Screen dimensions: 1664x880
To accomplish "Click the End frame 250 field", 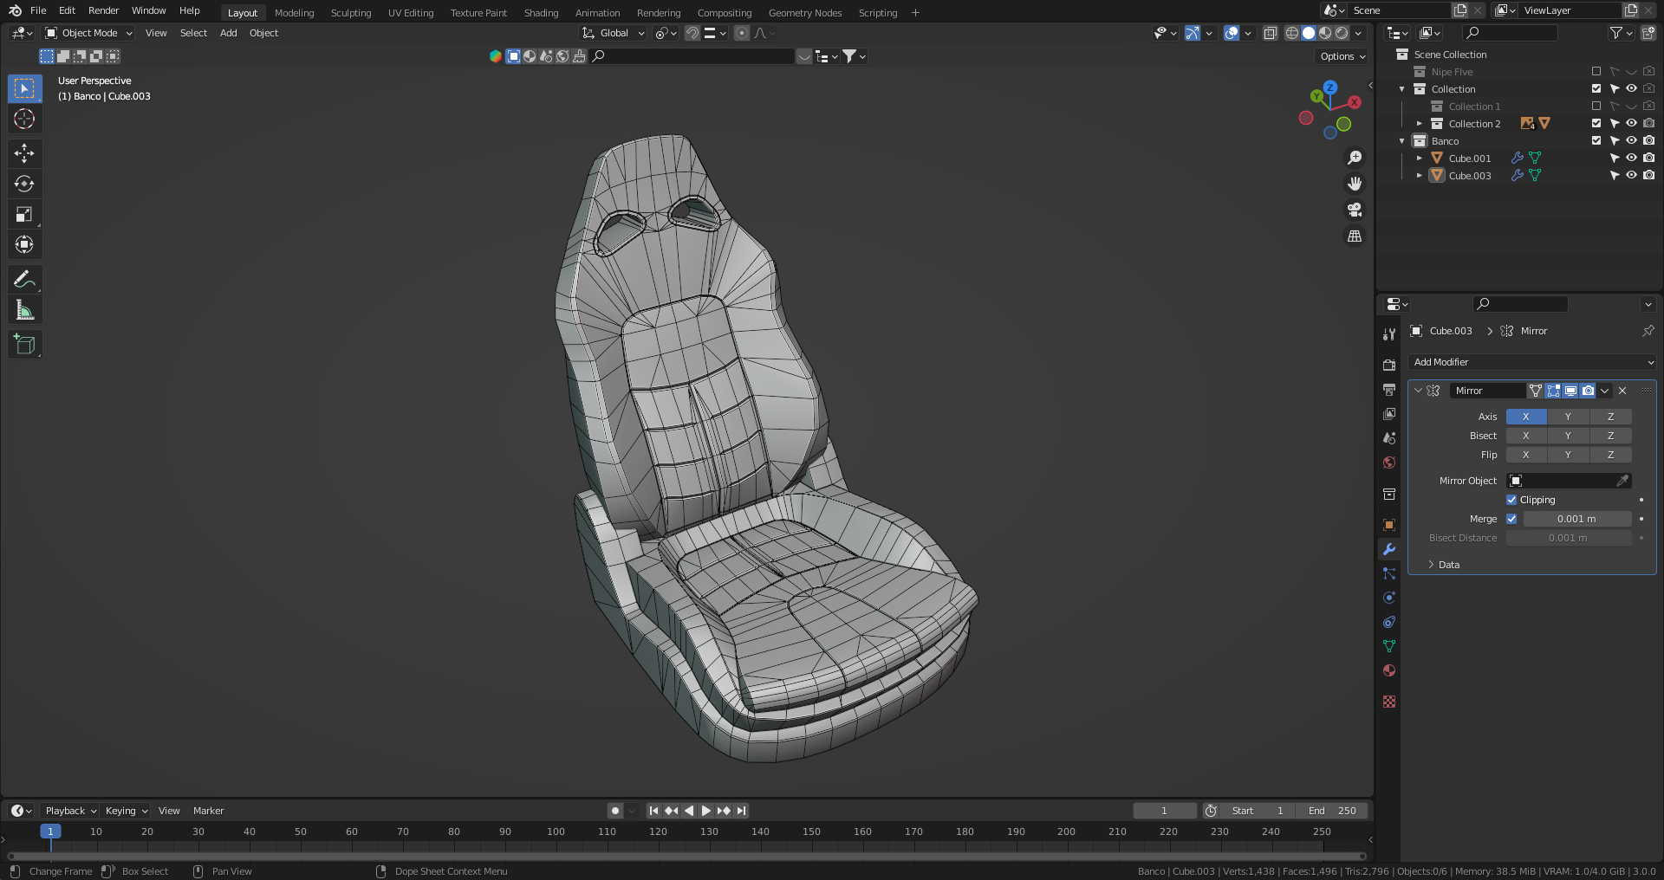I will click(1332, 811).
